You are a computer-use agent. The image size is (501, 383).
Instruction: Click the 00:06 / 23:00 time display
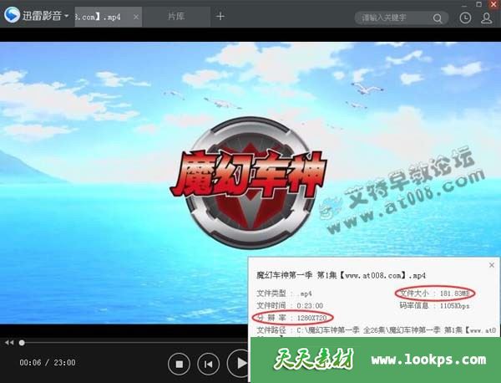tap(48, 363)
